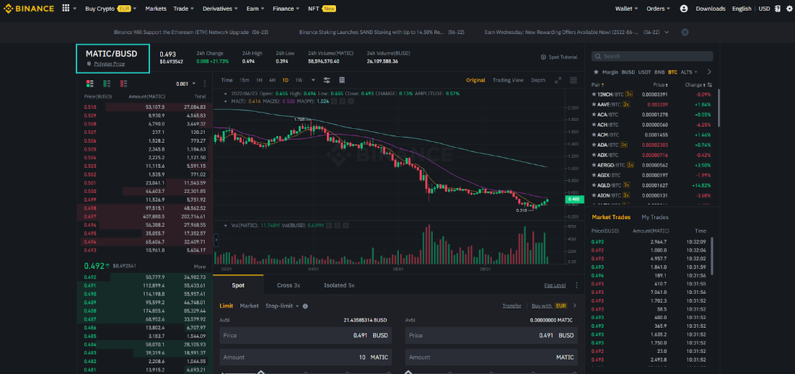Expand the chart time intervals dropdown arrow

[313, 80]
